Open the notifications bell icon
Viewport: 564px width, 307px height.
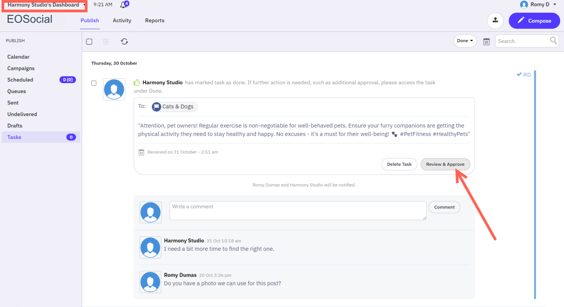[123, 5]
